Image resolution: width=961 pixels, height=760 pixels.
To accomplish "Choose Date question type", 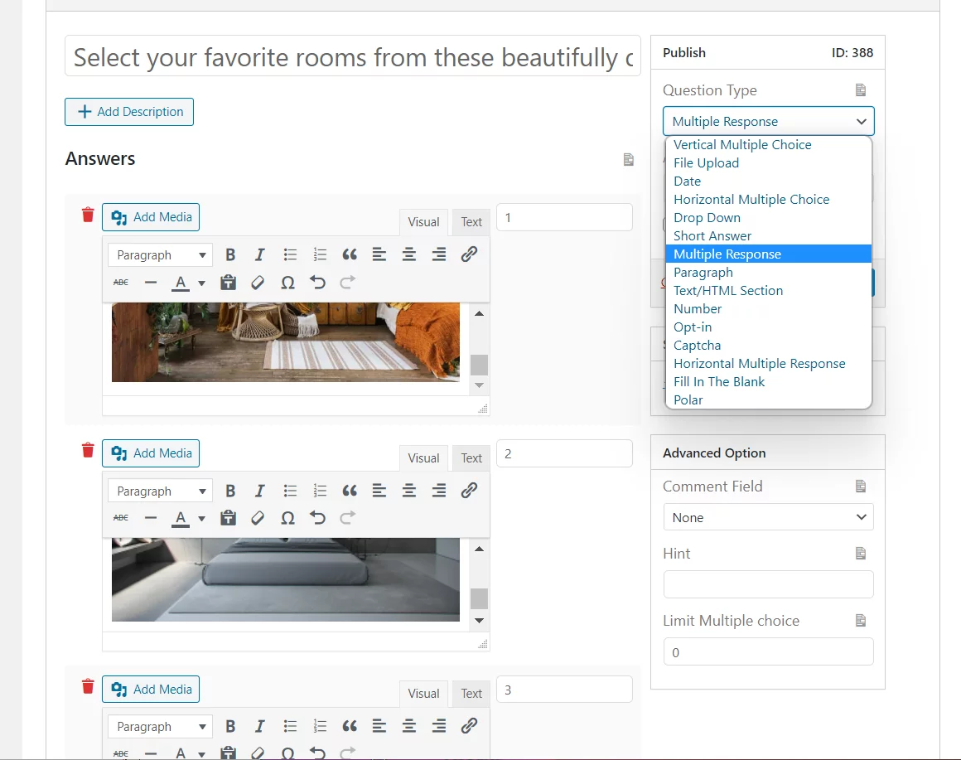I will [x=769, y=182].
